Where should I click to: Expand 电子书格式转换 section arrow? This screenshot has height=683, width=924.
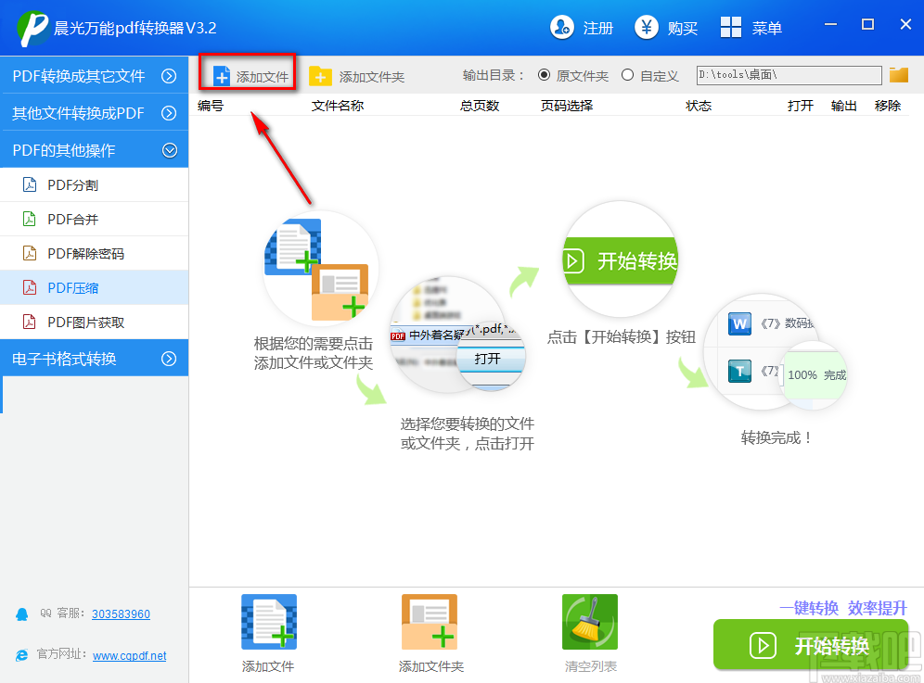tap(169, 359)
